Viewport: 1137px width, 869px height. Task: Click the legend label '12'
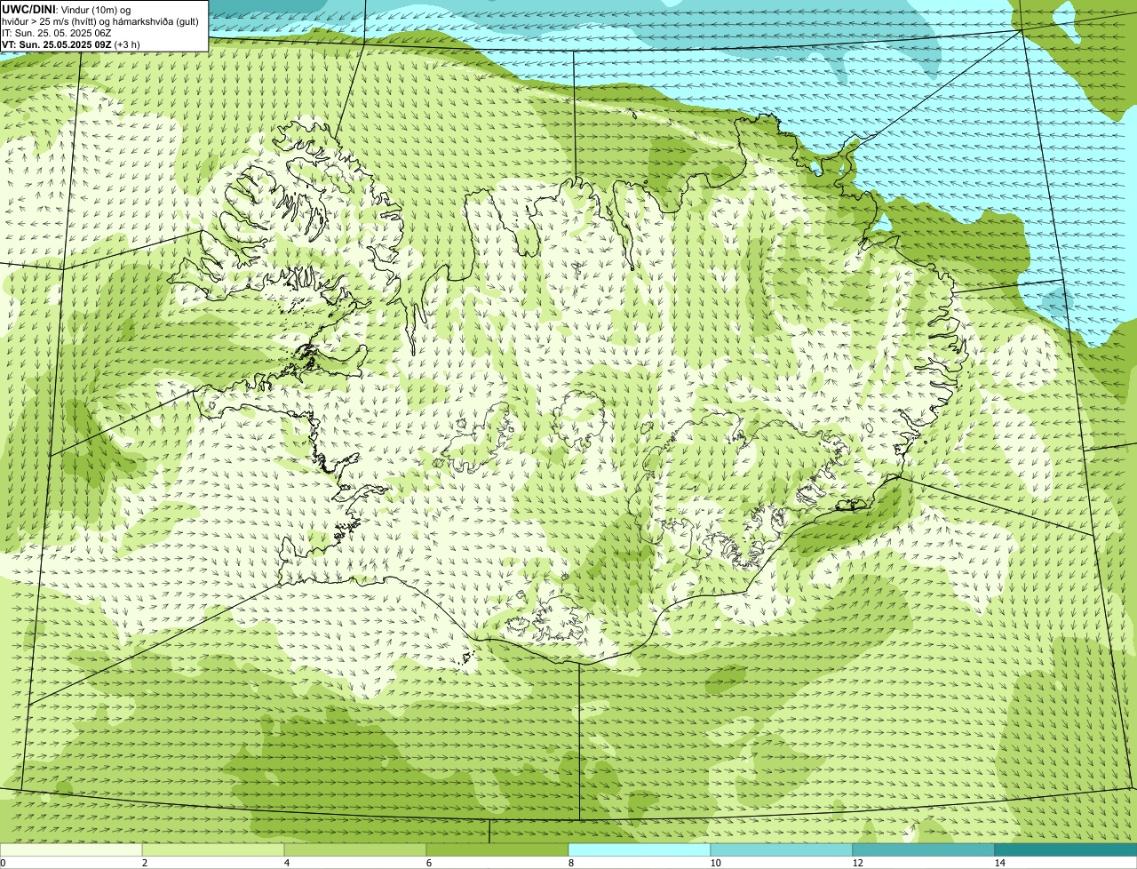pyautogui.click(x=857, y=863)
